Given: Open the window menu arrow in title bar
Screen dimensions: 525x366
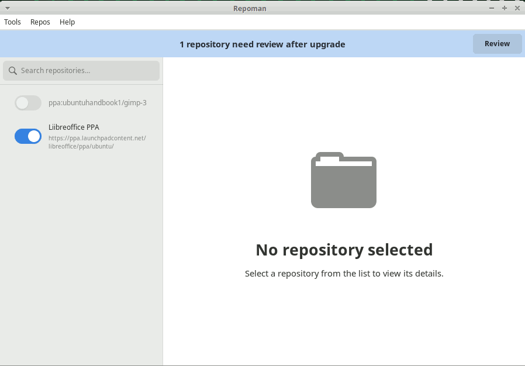Looking at the screenshot, I should pyautogui.click(x=8, y=8).
